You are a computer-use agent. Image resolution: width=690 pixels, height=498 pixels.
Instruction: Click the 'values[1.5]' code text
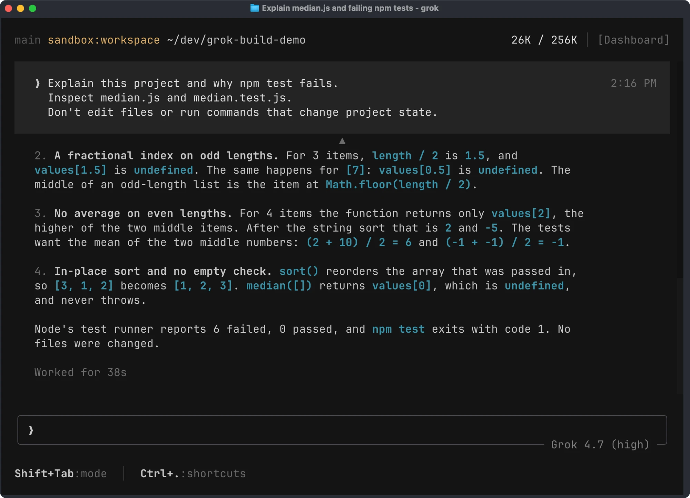tap(70, 170)
